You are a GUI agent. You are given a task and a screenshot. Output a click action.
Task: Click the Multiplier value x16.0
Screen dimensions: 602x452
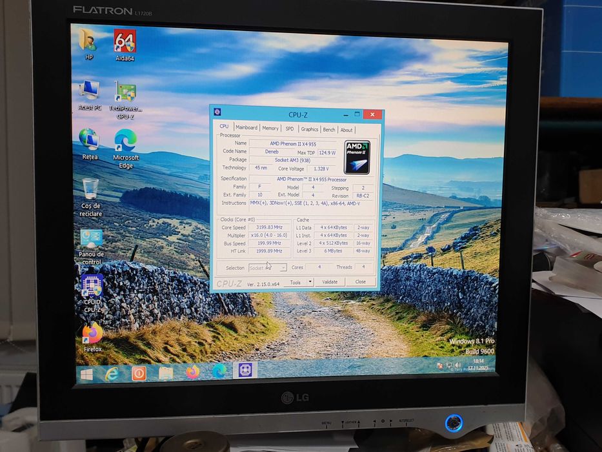click(269, 235)
